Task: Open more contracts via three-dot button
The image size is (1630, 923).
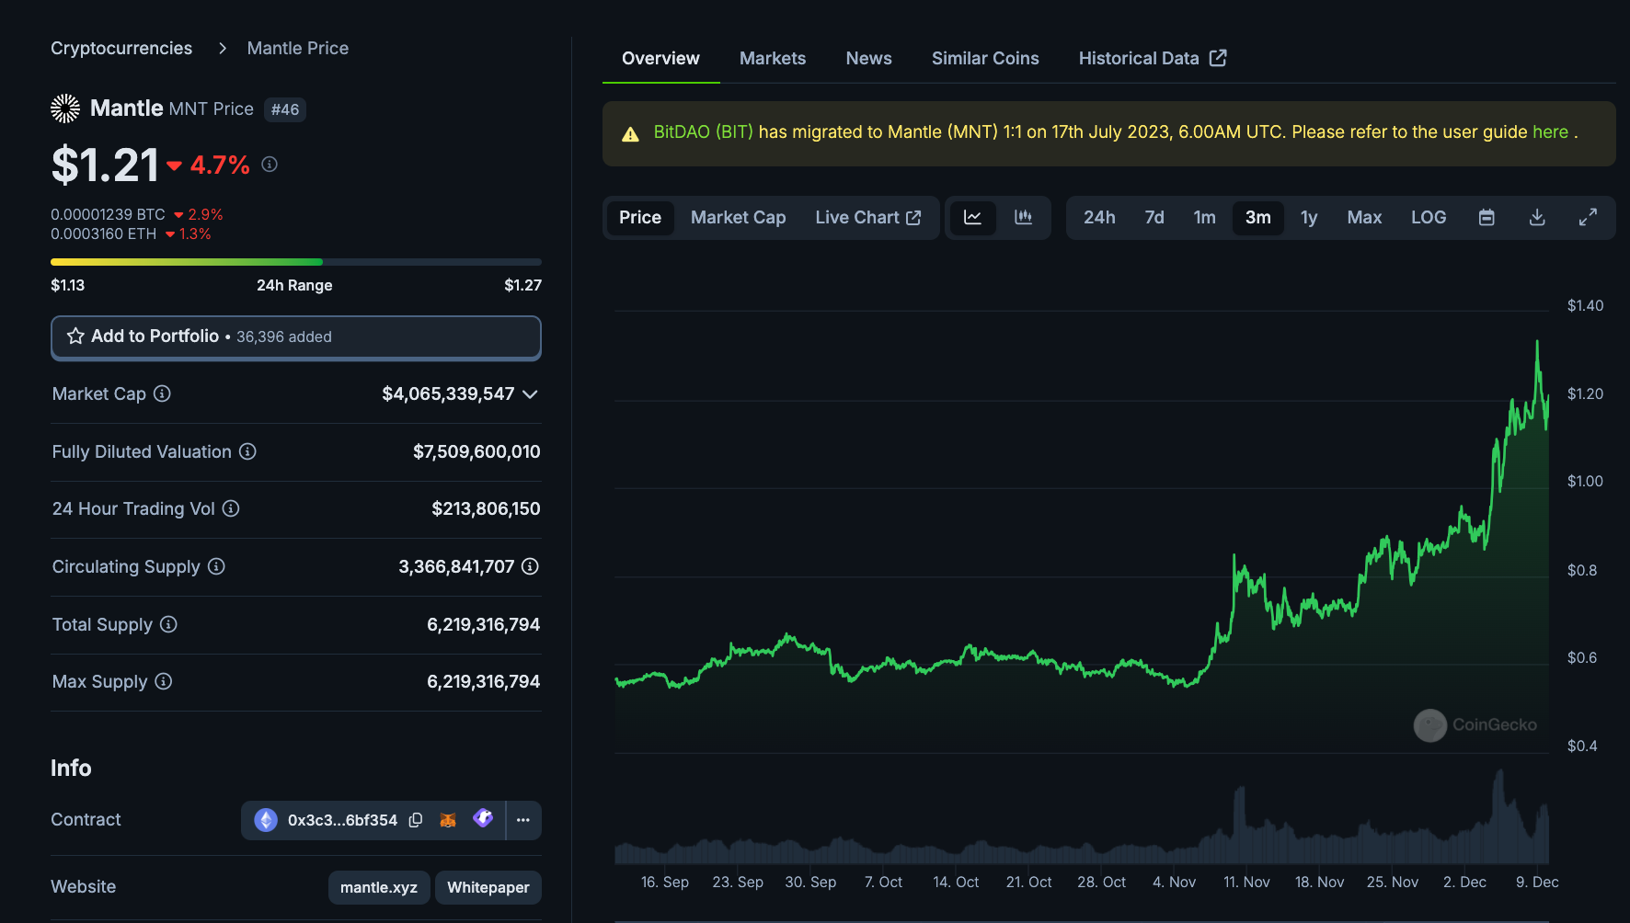Action: (523, 820)
